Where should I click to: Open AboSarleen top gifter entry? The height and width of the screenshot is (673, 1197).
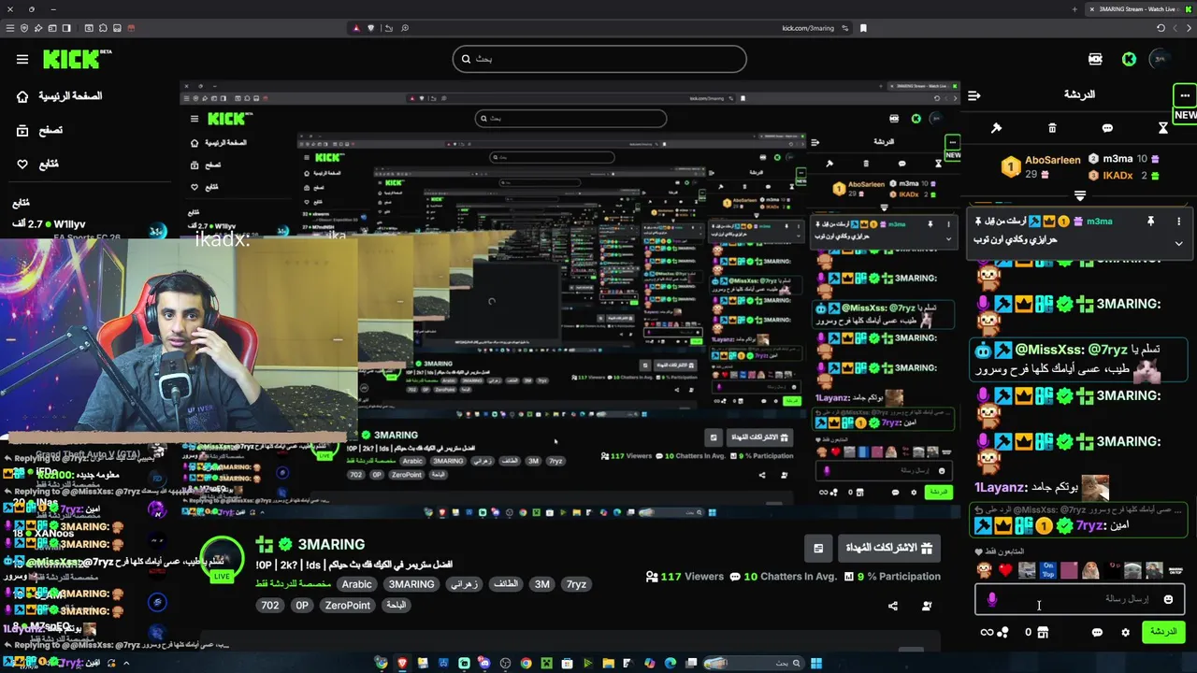pos(1040,166)
